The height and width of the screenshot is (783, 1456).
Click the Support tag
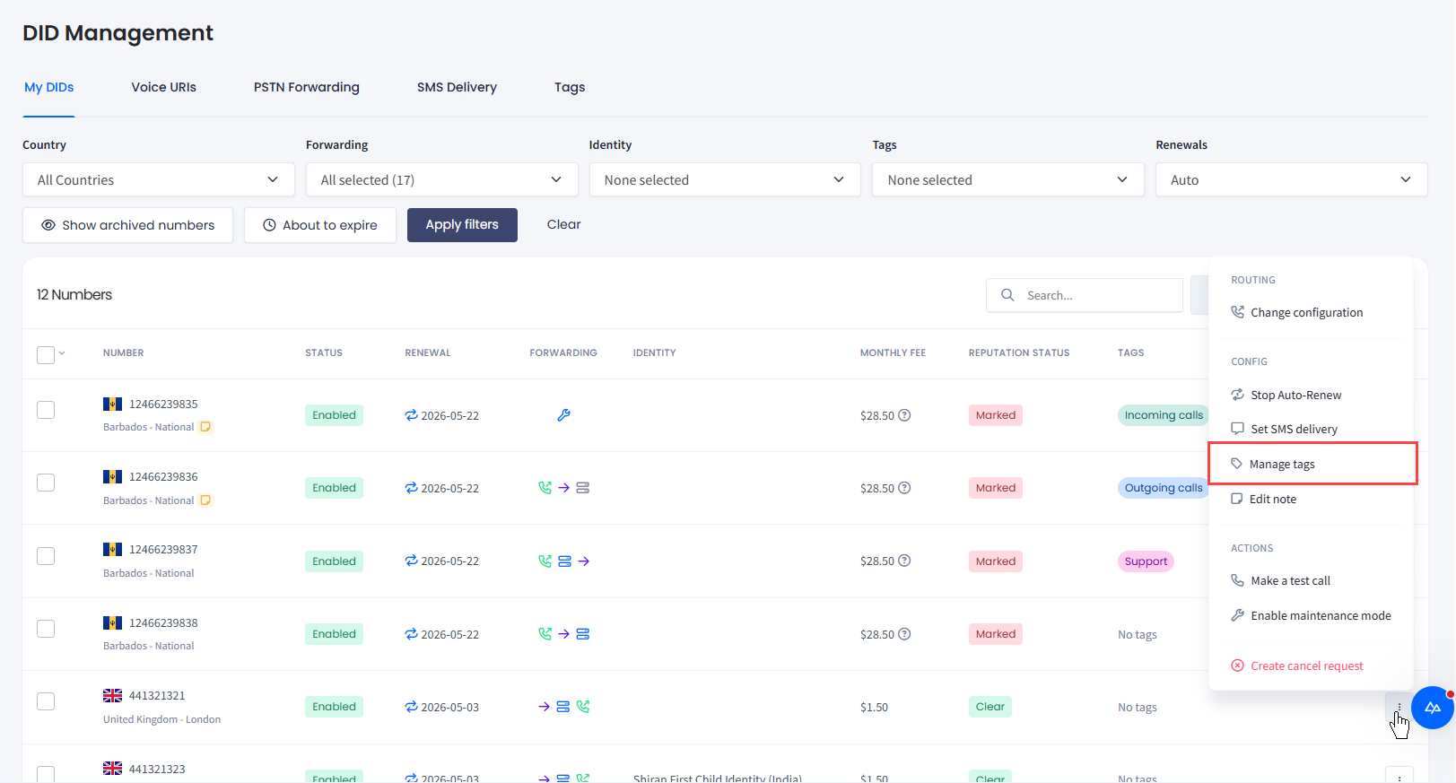1146,561
